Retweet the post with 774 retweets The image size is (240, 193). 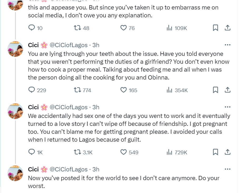[77, 90]
